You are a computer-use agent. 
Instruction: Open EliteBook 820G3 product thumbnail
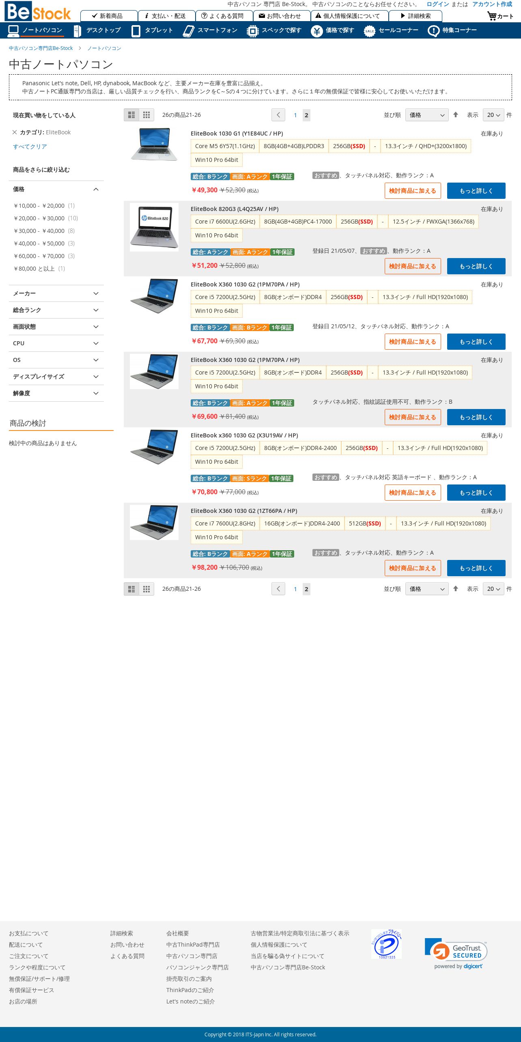pos(154,227)
